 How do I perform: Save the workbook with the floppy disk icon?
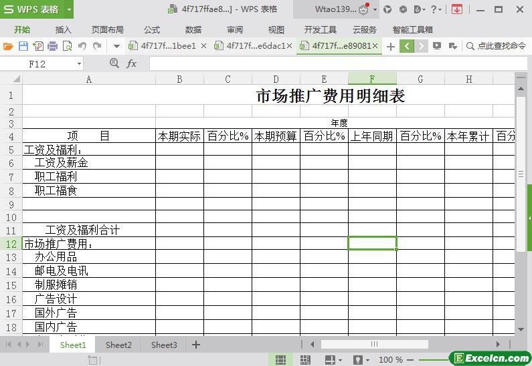tap(23, 46)
